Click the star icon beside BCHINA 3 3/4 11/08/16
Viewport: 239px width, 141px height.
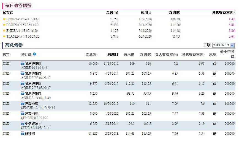[4, 19]
